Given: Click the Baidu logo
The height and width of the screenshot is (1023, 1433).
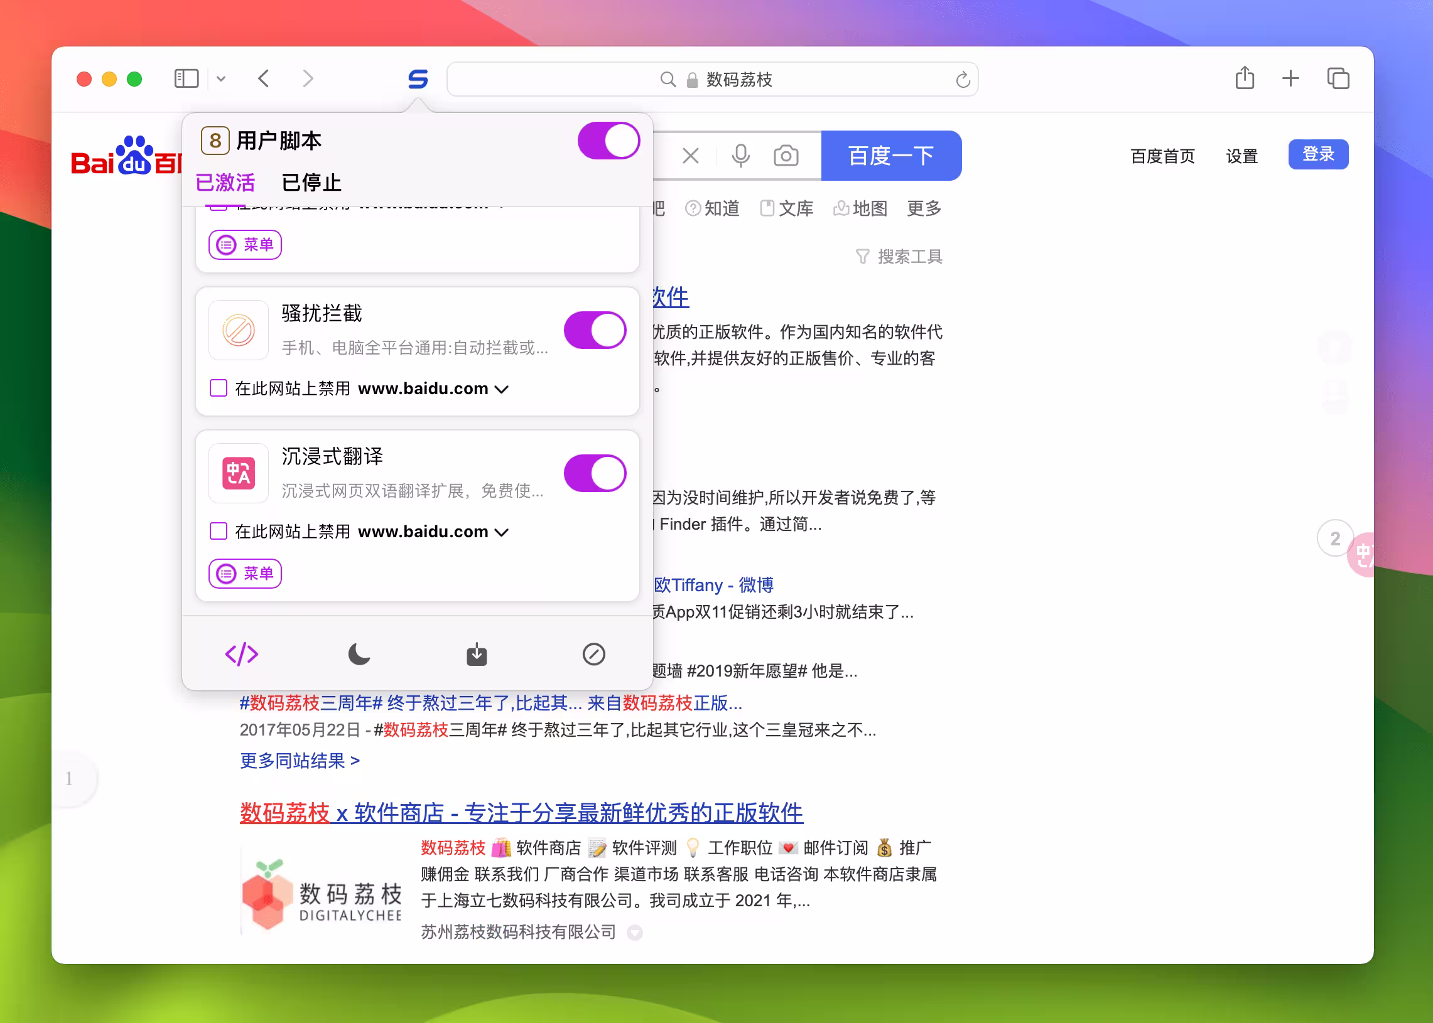Looking at the screenshot, I should coord(126,156).
